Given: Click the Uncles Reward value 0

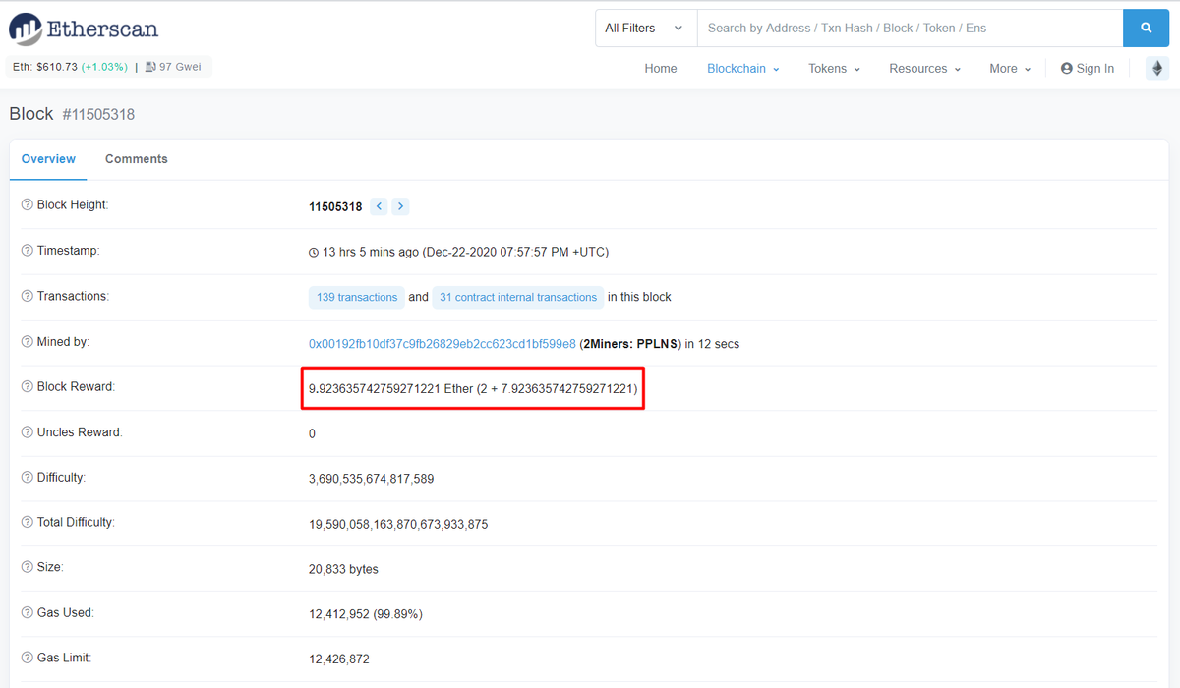Looking at the screenshot, I should point(312,433).
